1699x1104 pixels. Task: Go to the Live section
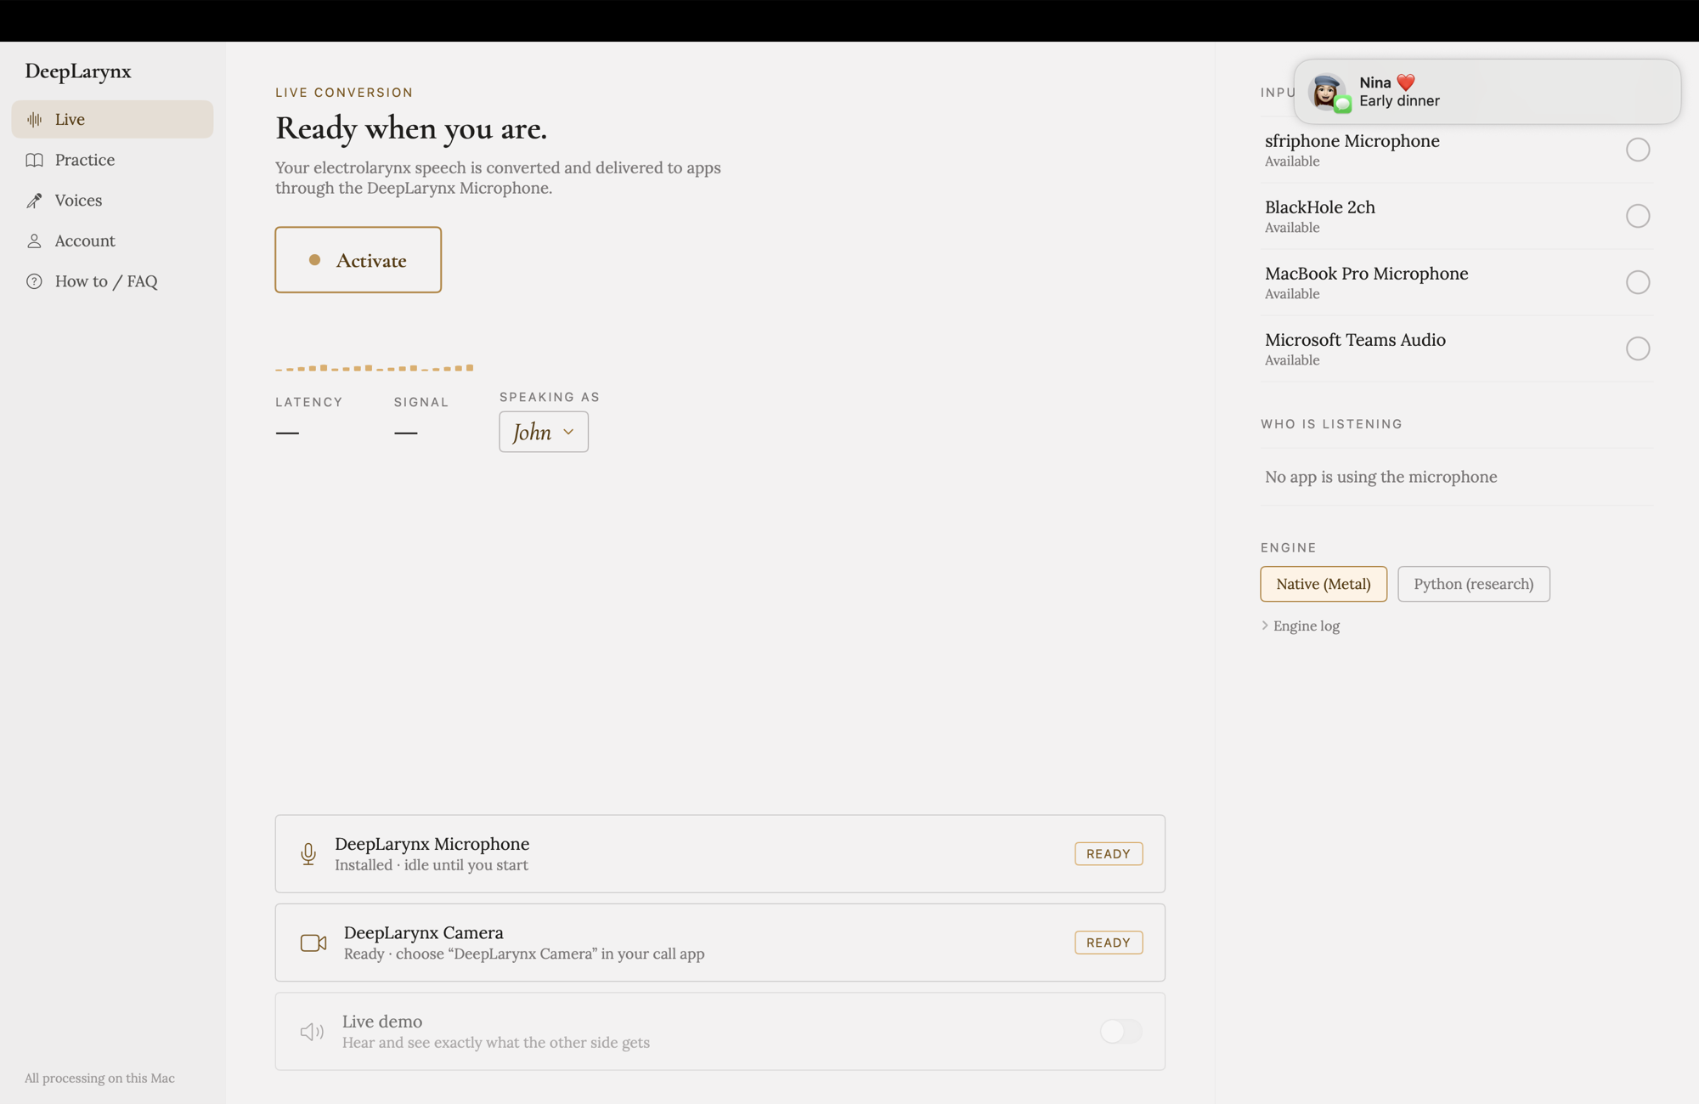tap(112, 120)
